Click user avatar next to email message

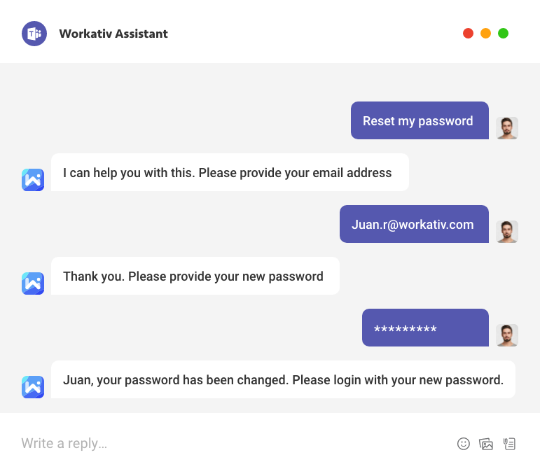507,232
